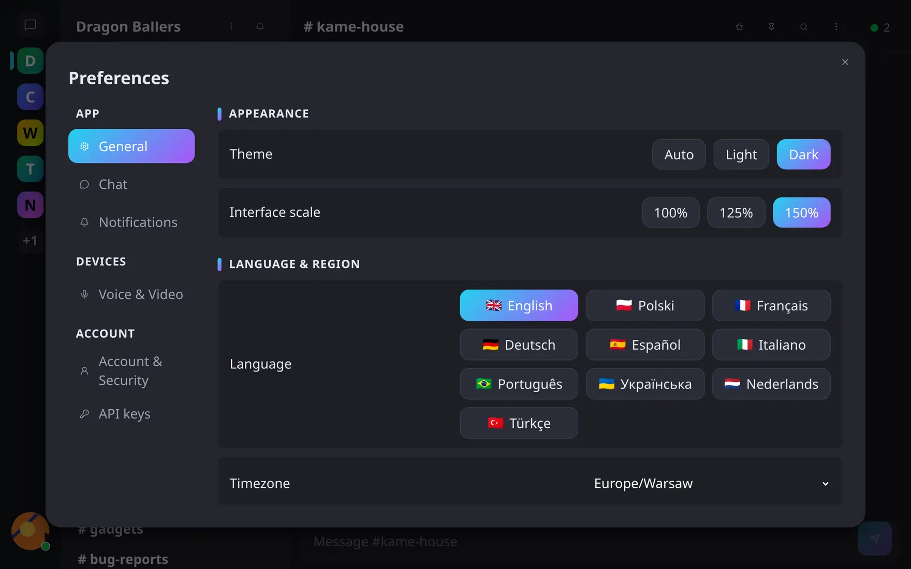Click the notification bell beside Dragon Ballers
This screenshot has width=911, height=569.
260,26
